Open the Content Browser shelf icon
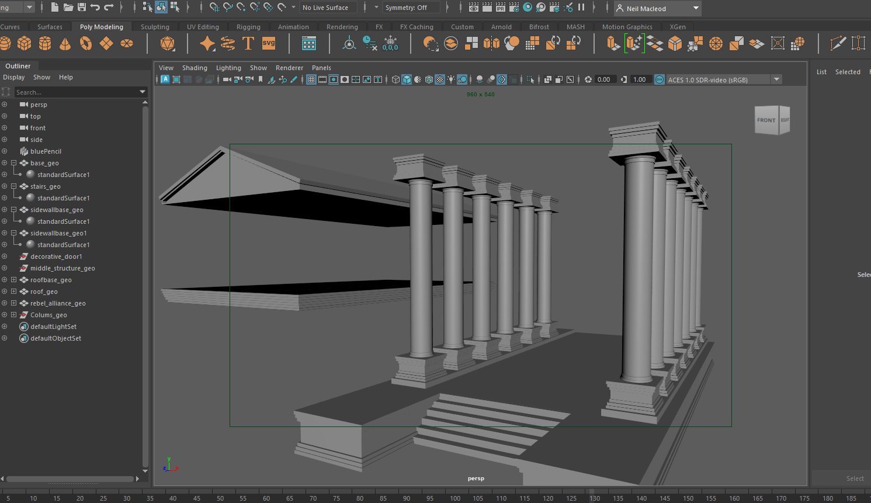This screenshot has height=503, width=871. [x=309, y=43]
